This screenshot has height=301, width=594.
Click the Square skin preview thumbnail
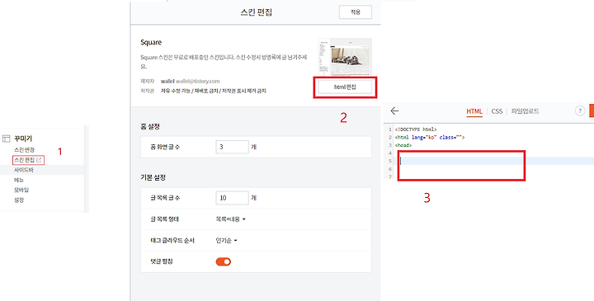(345, 57)
